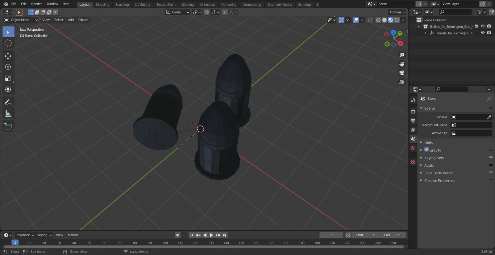The image size is (495, 255).
Task: Open the Tool properties tab
Action: pos(413,100)
